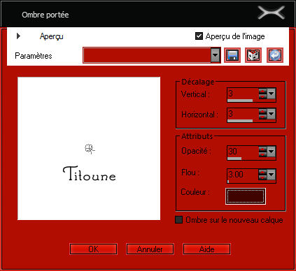Open the Opacité value slider dropdown
The width and height of the screenshot is (296, 271).
click(272, 152)
